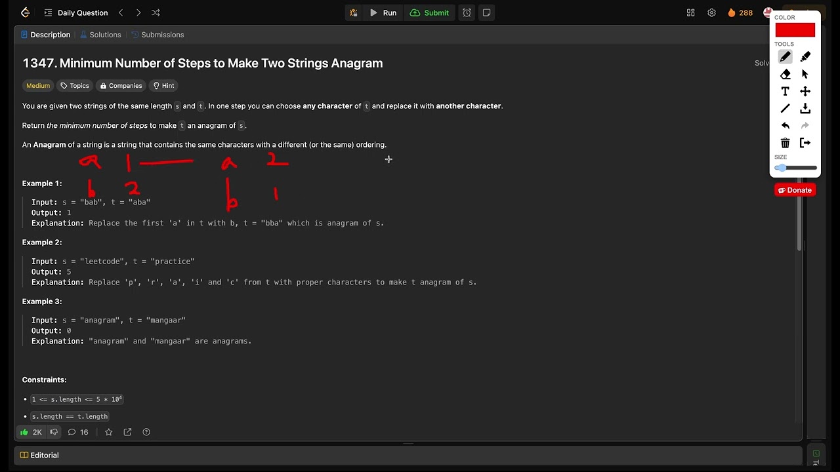Image resolution: width=840 pixels, height=472 pixels.
Task: Click the 's.length == t.length' constraint
Action: coord(70,416)
